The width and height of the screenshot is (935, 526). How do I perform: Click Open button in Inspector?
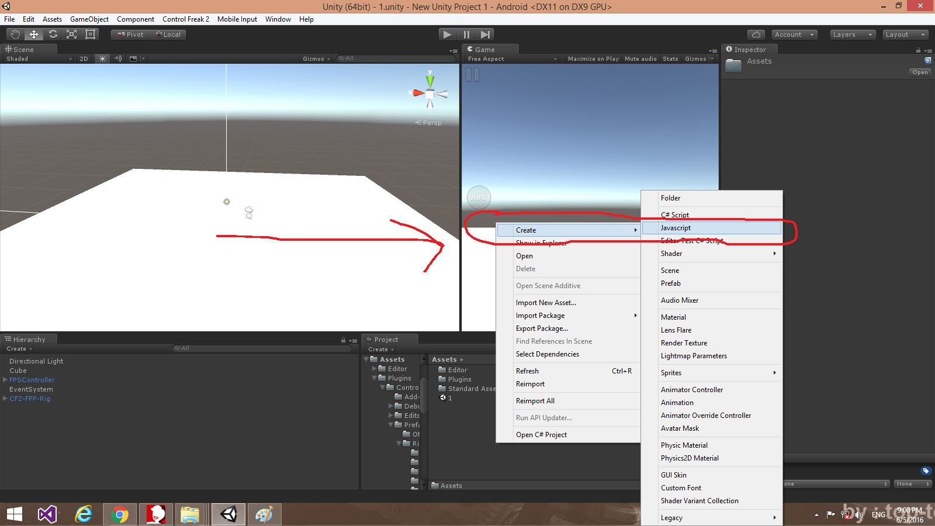[x=920, y=72]
